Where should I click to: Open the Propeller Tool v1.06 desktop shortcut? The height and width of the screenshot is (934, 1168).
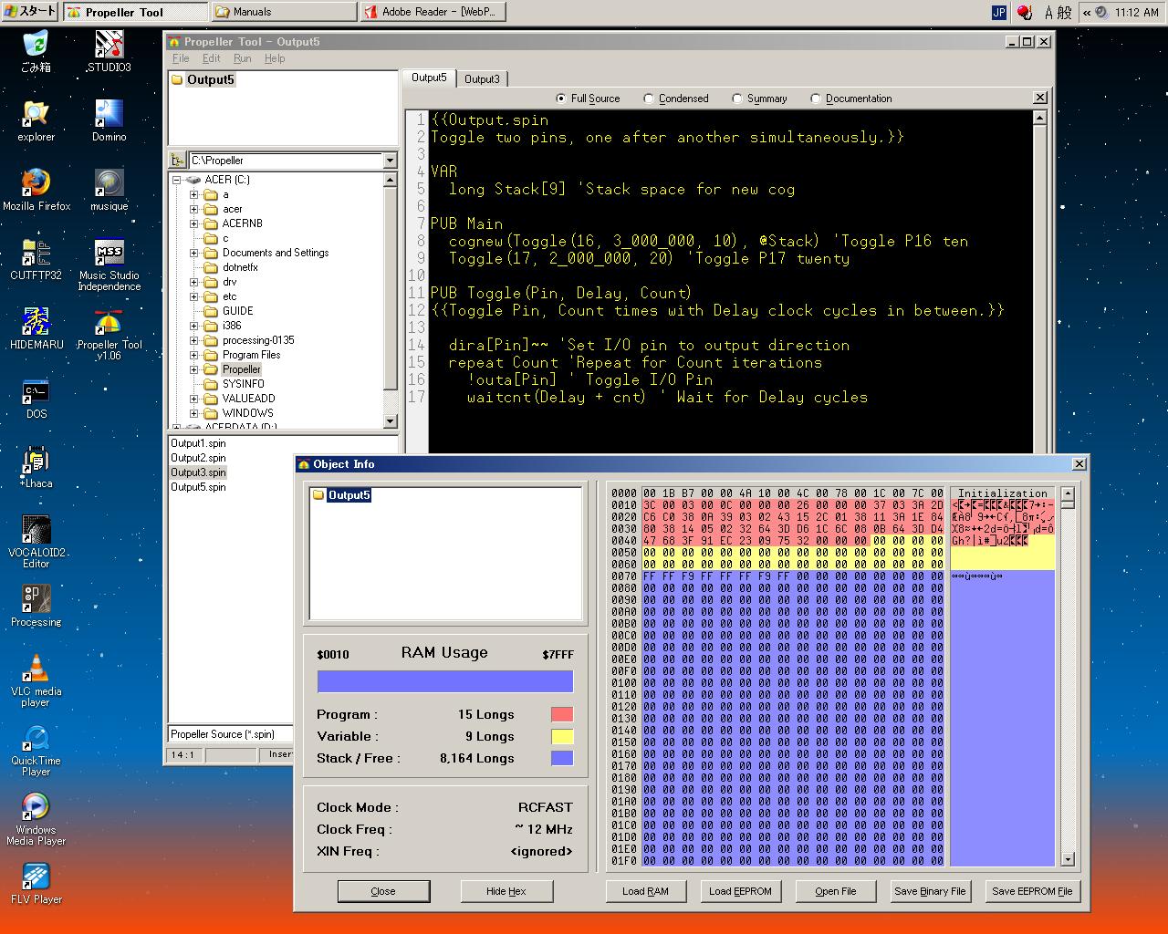coord(109,326)
